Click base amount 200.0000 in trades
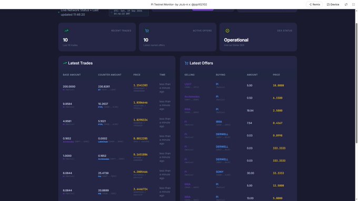The height and width of the screenshot is (201, 358). pos(69,87)
